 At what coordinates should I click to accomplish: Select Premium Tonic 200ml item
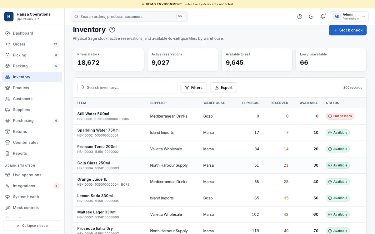point(97,147)
